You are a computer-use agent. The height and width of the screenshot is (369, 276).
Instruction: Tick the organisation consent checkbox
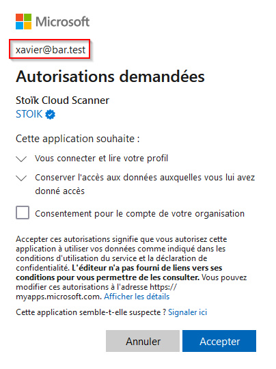pos(23,213)
